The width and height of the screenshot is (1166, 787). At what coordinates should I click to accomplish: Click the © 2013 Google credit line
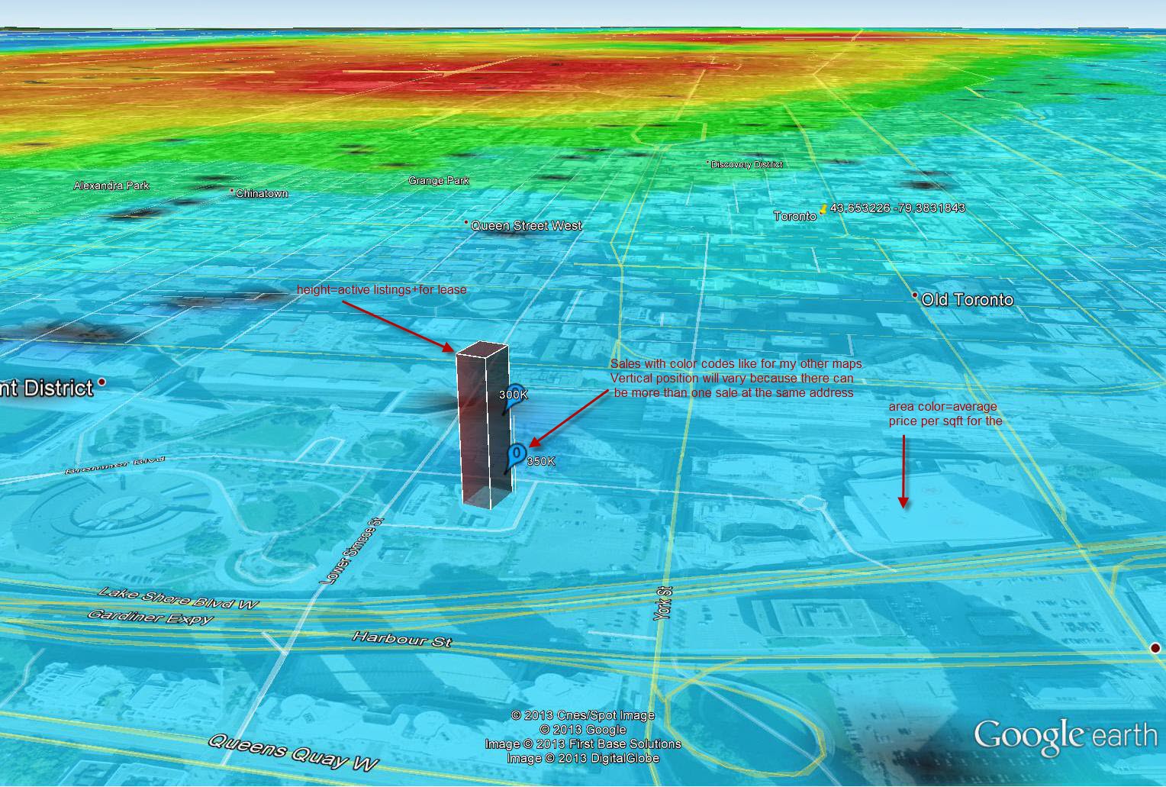click(x=583, y=730)
